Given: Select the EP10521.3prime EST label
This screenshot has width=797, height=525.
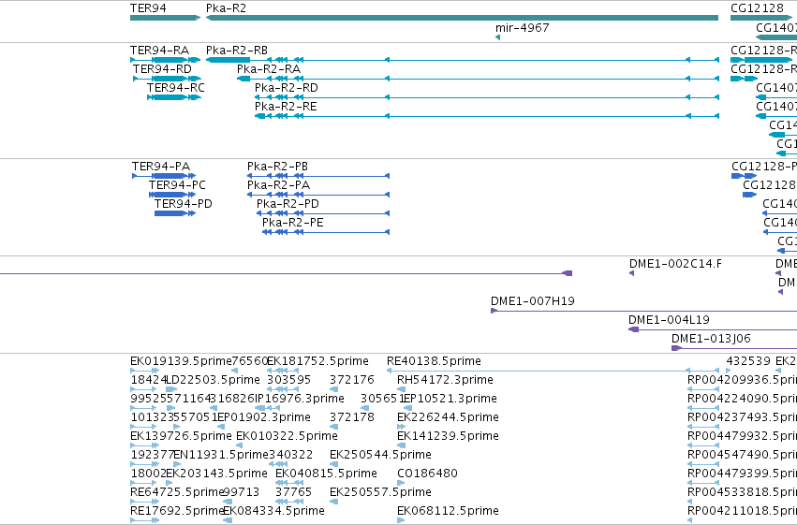Looking at the screenshot, I should (450, 399).
